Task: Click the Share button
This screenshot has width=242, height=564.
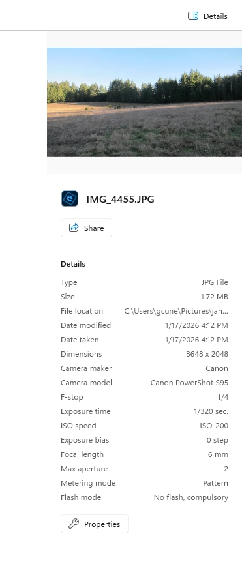Action: [x=86, y=228]
